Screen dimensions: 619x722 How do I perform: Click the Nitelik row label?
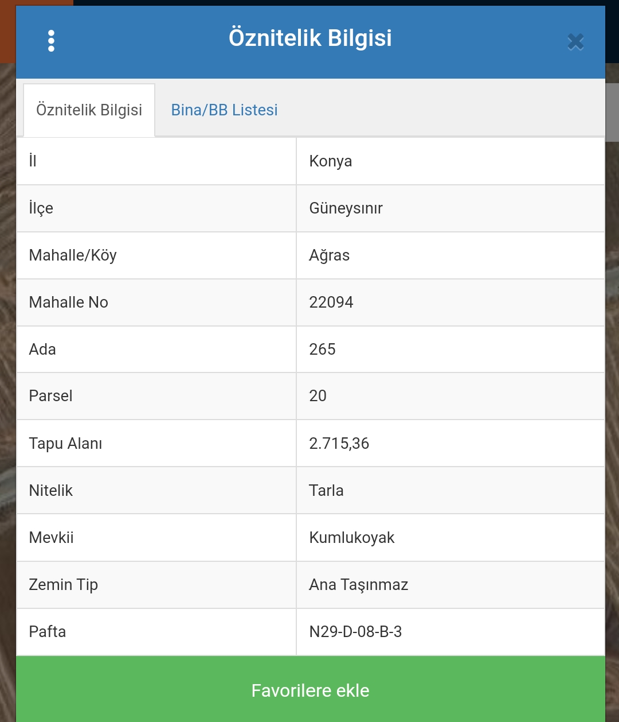click(x=51, y=491)
